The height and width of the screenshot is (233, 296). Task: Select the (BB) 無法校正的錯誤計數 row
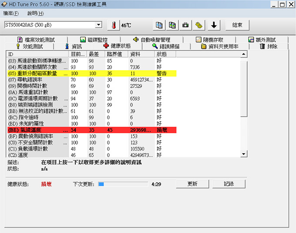pyautogui.click(x=92, y=111)
